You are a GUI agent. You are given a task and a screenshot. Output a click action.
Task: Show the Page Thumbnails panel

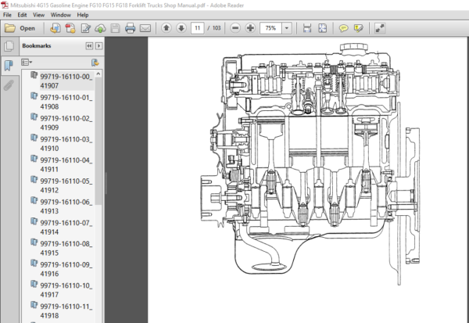[x=9, y=46]
